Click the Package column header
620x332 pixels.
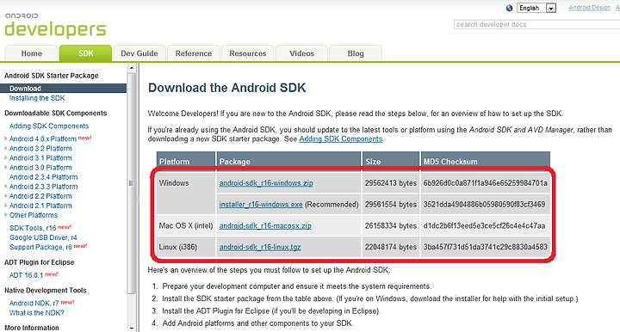(x=289, y=162)
